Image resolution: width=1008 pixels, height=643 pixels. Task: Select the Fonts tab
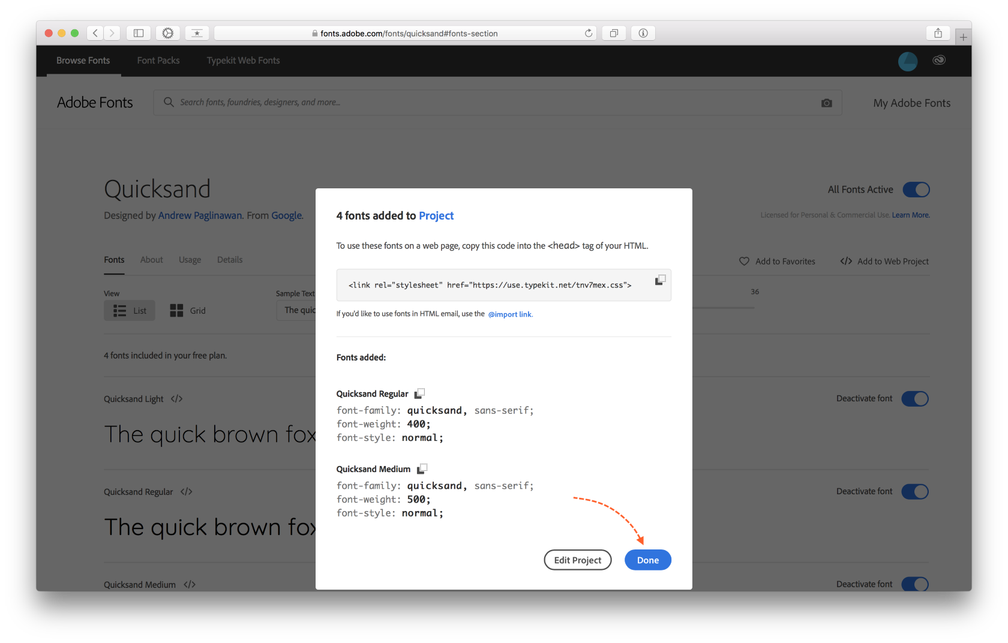point(114,260)
